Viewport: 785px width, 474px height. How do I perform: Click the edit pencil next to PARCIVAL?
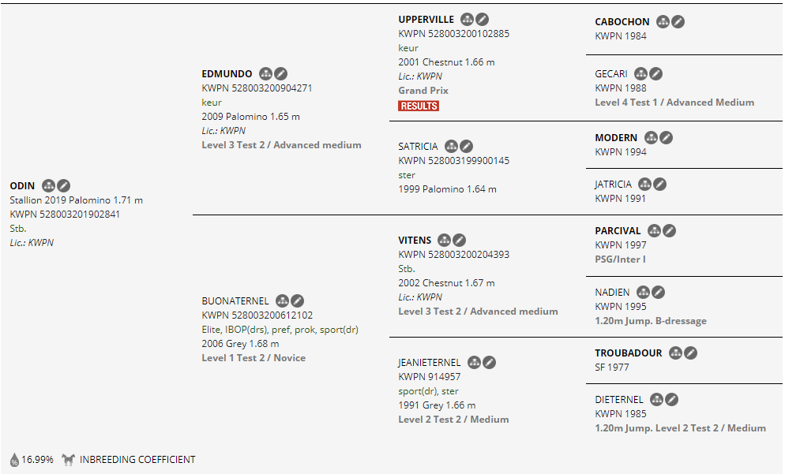(x=670, y=231)
